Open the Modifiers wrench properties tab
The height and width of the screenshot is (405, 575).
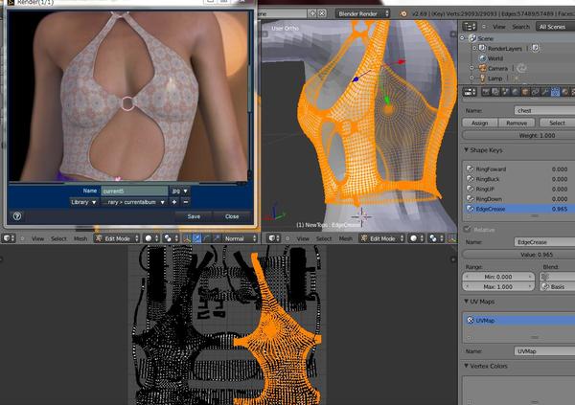pyautogui.click(x=545, y=92)
